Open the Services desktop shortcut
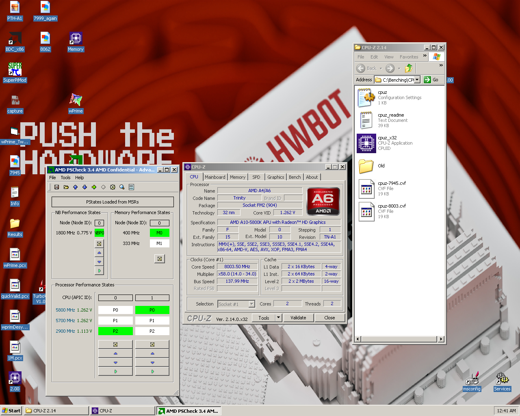The width and height of the screenshot is (520, 416). pos(502,382)
